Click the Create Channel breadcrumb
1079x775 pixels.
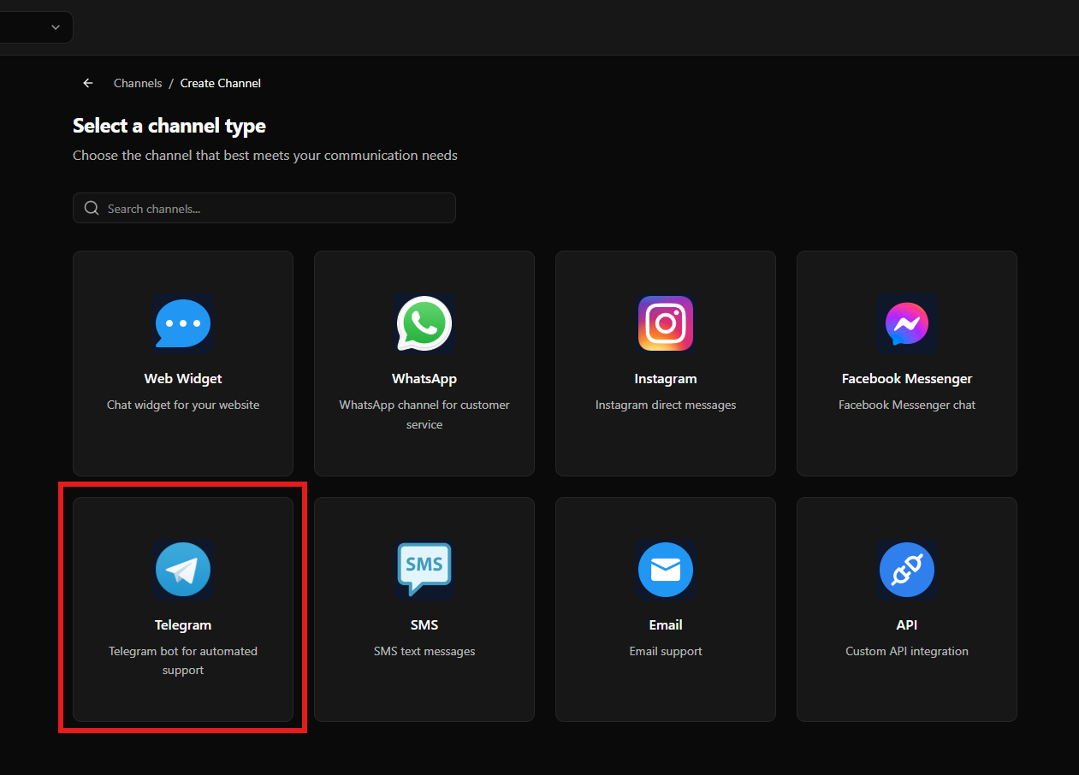point(221,83)
